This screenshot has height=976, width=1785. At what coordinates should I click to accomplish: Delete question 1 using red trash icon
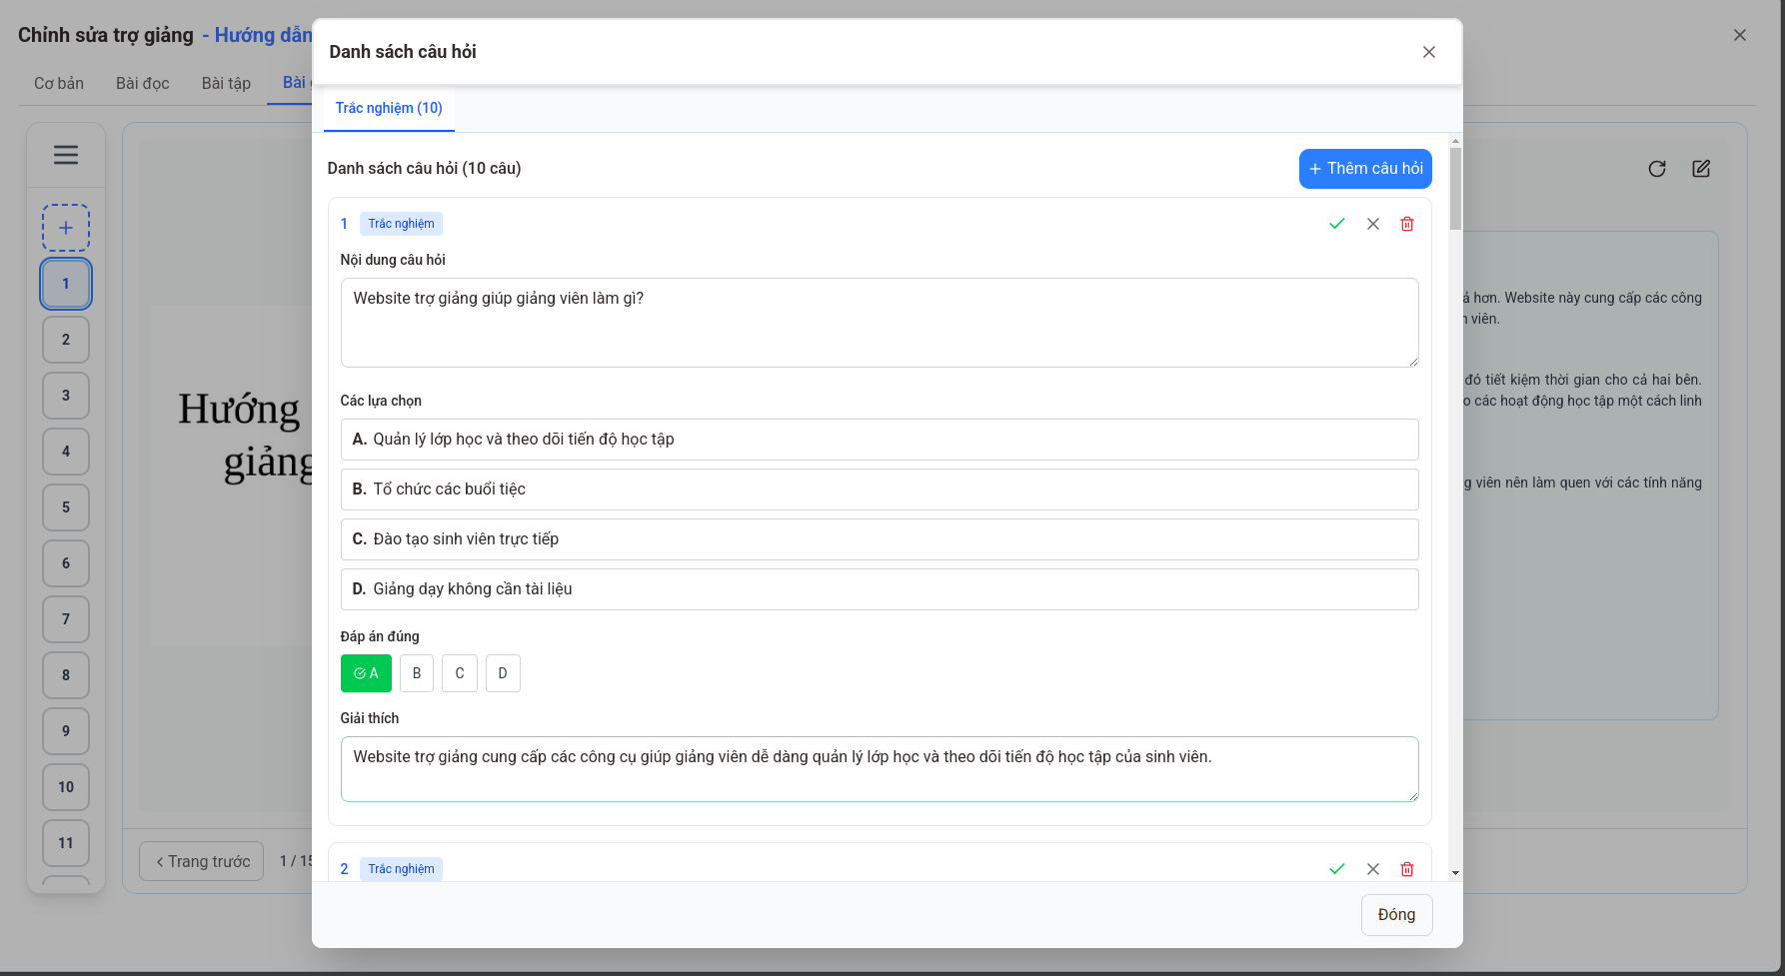(1407, 224)
